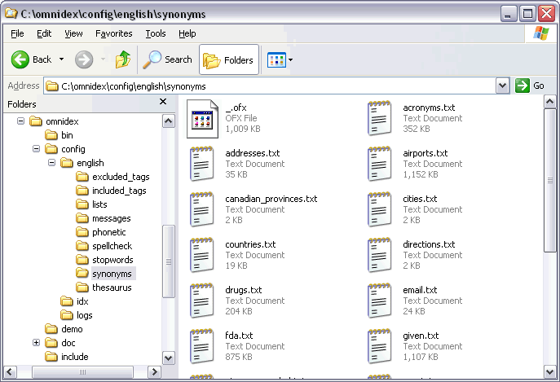Click the synonyms tree item label
The image size is (560, 382).
(x=112, y=274)
